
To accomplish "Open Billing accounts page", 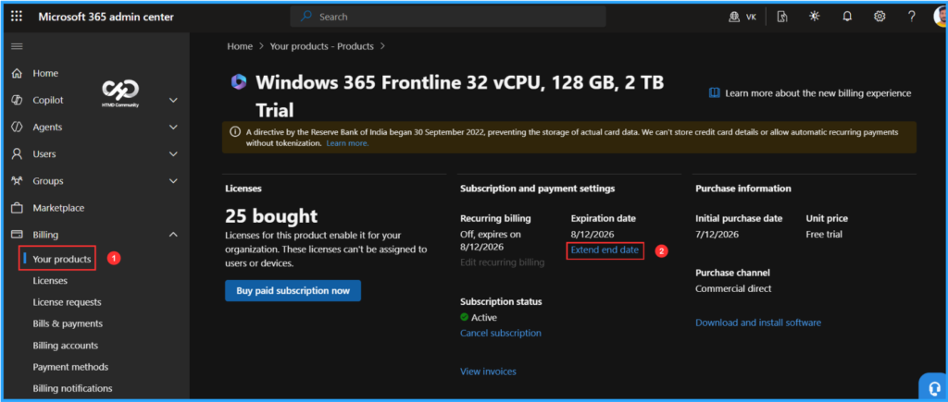I will tap(66, 346).
